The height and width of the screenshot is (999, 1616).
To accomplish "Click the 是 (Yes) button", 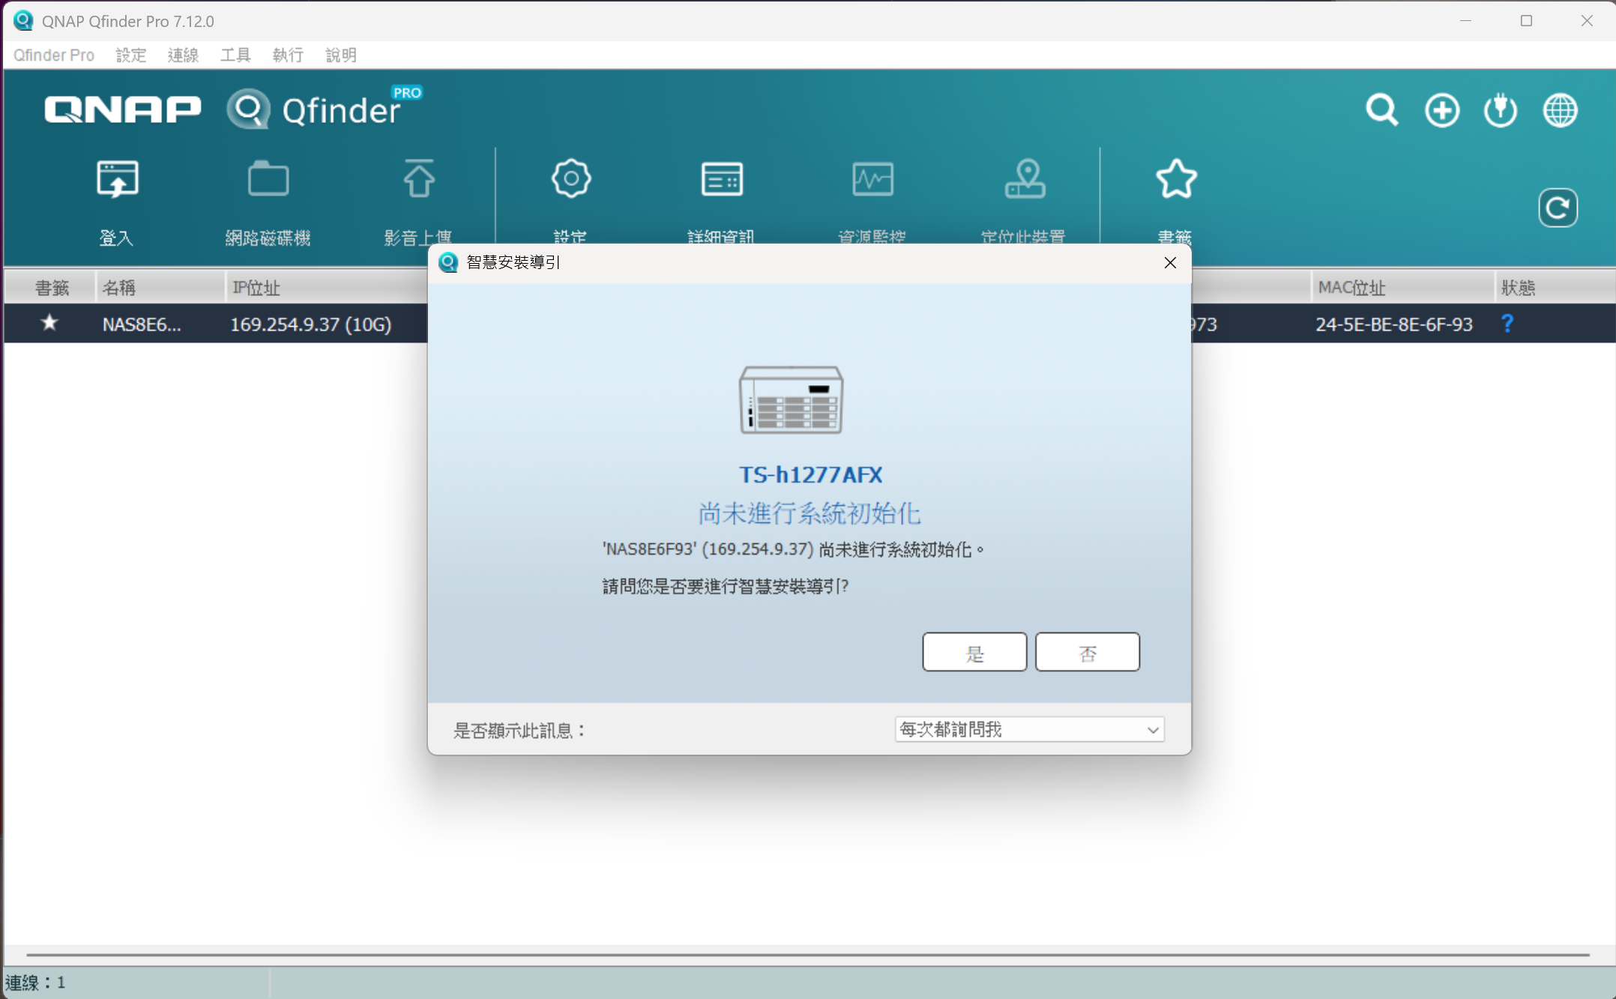I will [974, 652].
